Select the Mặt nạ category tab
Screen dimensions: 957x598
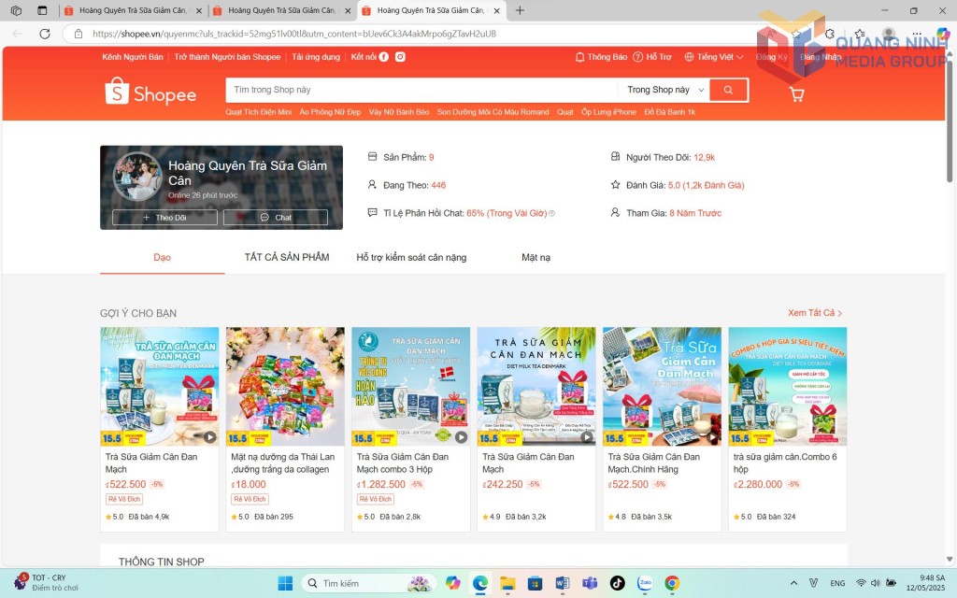pyautogui.click(x=536, y=257)
